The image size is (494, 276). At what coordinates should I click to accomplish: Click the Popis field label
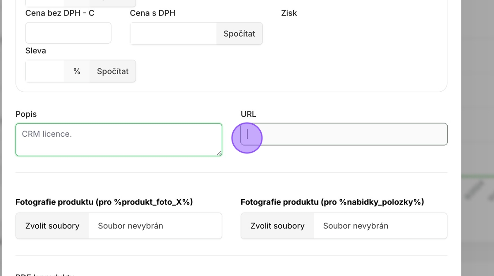point(26,114)
